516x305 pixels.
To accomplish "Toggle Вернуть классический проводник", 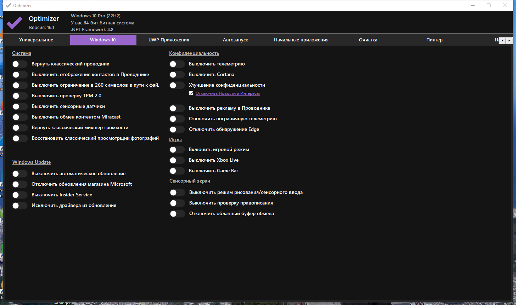I will (20, 64).
